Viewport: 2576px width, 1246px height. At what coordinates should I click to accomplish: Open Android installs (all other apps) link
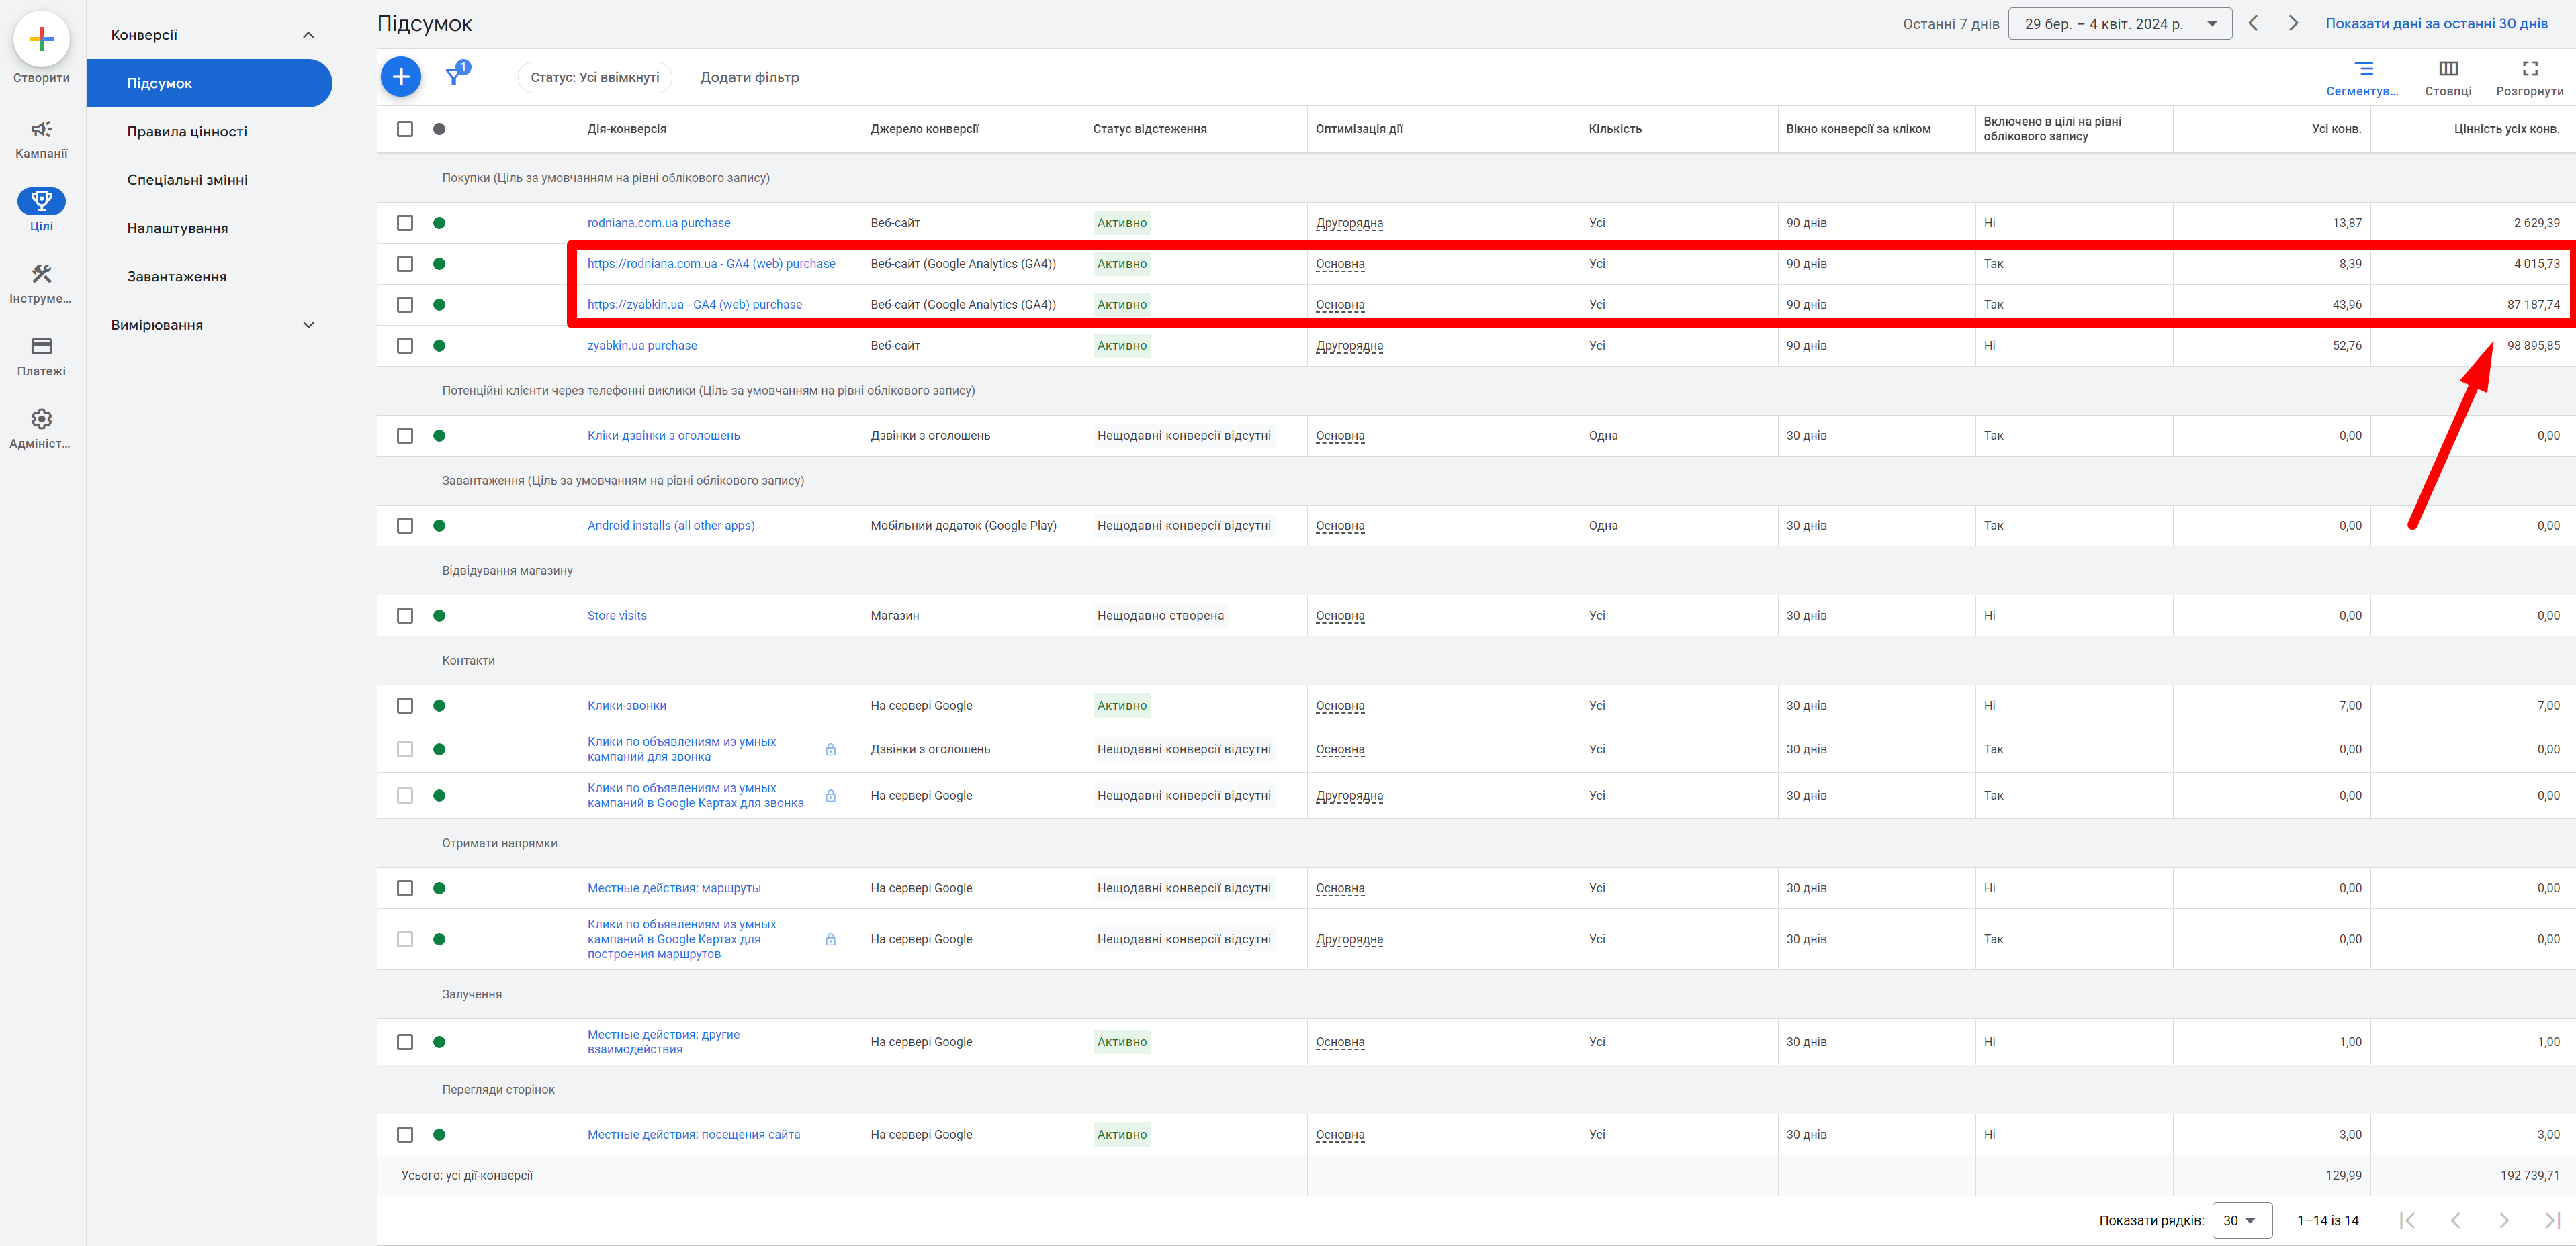click(x=671, y=526)
